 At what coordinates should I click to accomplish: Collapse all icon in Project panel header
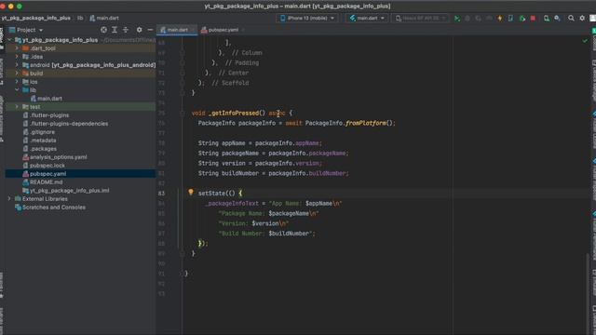[126, 30]
